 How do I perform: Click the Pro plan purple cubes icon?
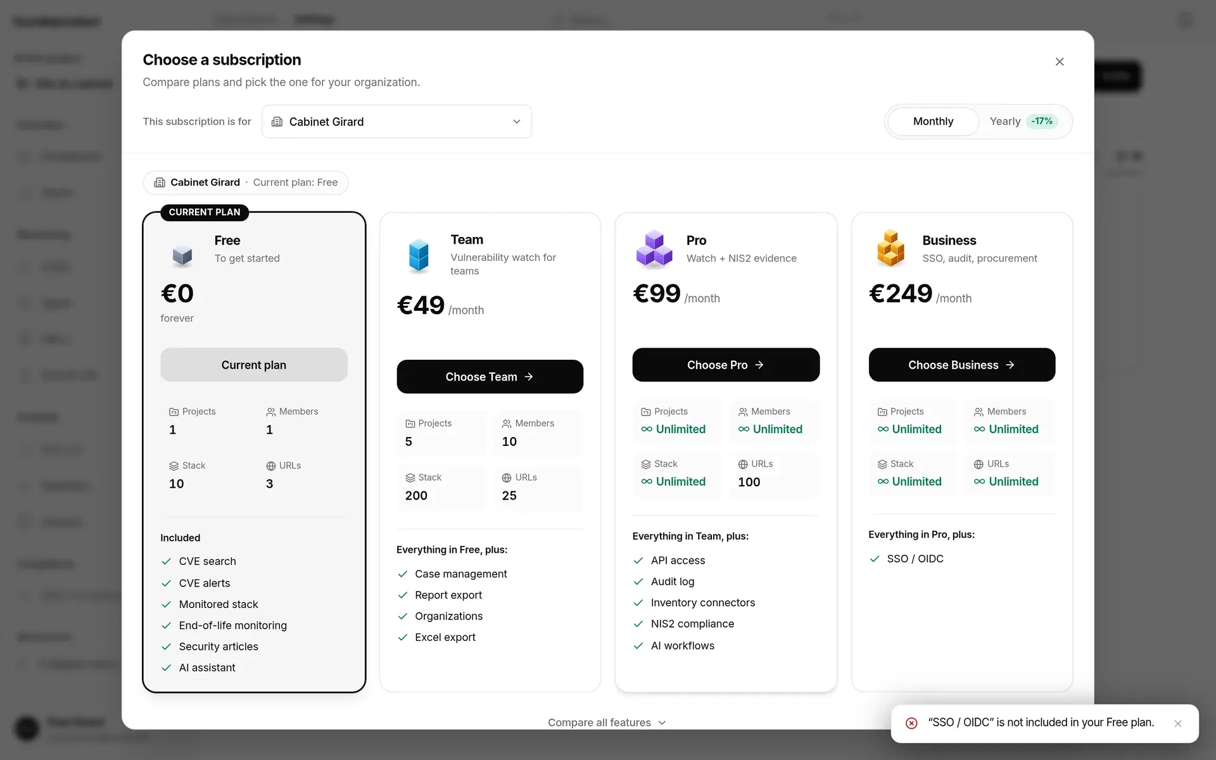(654, 249)
